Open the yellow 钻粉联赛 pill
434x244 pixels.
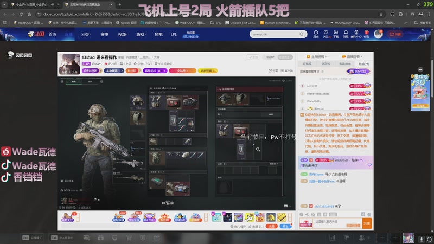208,71
